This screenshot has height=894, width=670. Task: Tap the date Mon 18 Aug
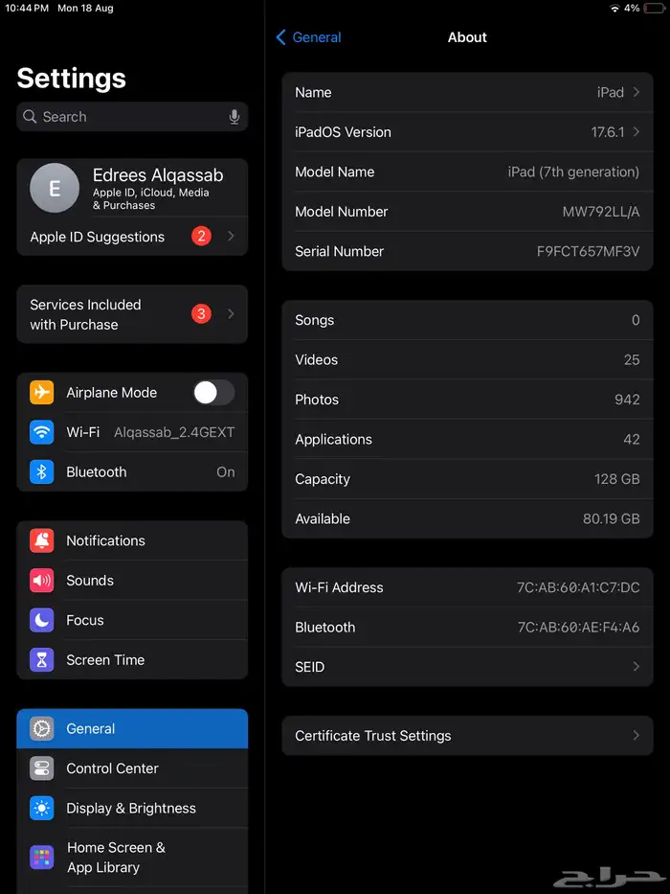85,9
